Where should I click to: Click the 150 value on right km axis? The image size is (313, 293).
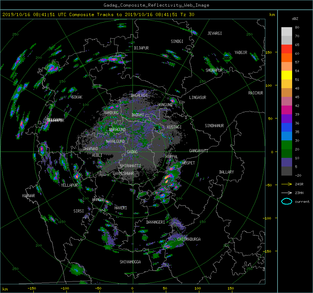tap(268, 52)
